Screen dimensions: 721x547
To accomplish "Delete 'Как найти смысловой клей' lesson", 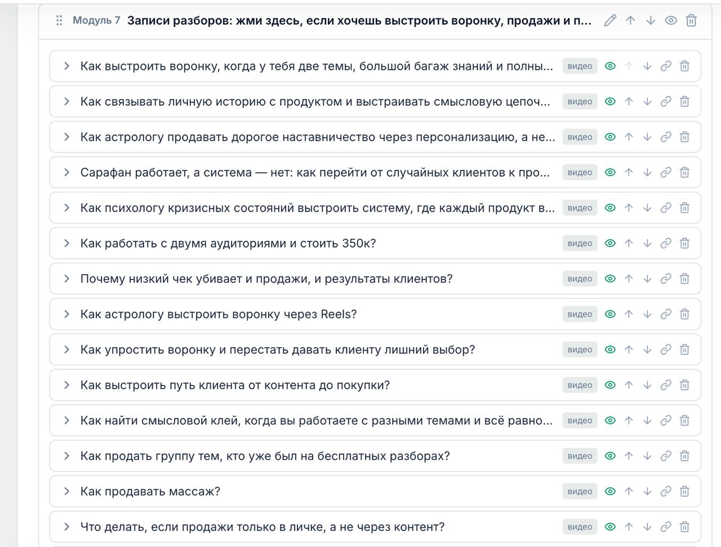I will click(684, 420).
